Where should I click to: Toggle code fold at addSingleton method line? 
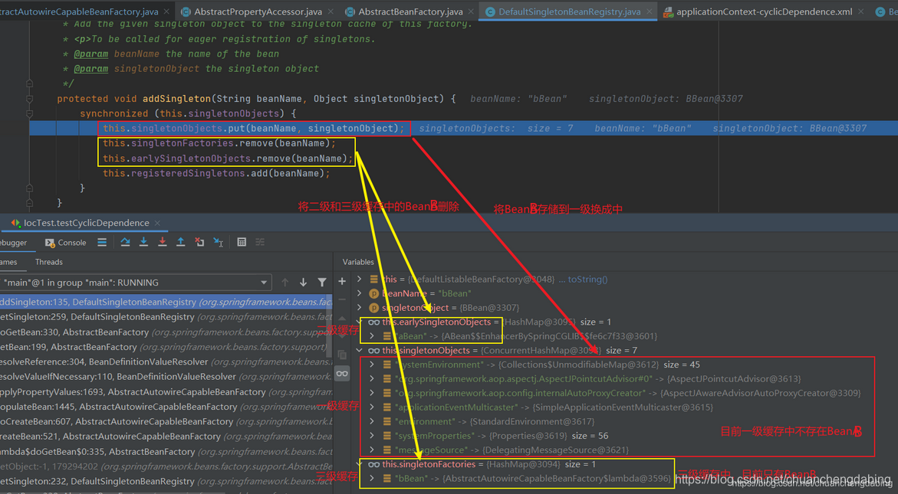click(29, 99)
